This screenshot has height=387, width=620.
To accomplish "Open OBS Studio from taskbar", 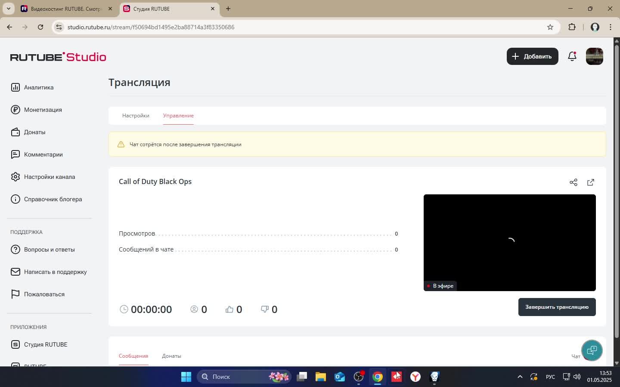I will (359, 377).
